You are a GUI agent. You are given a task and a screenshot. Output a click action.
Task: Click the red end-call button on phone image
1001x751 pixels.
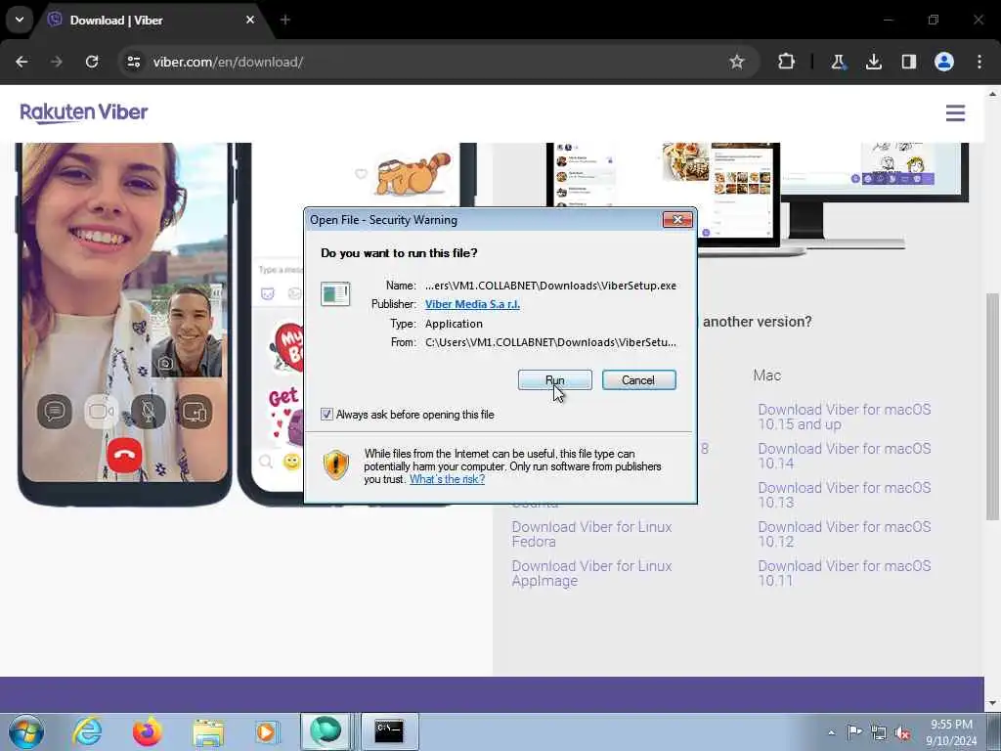(x=124, y=456)
